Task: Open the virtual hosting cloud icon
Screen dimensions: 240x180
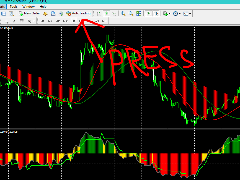Action: point(53,14)
